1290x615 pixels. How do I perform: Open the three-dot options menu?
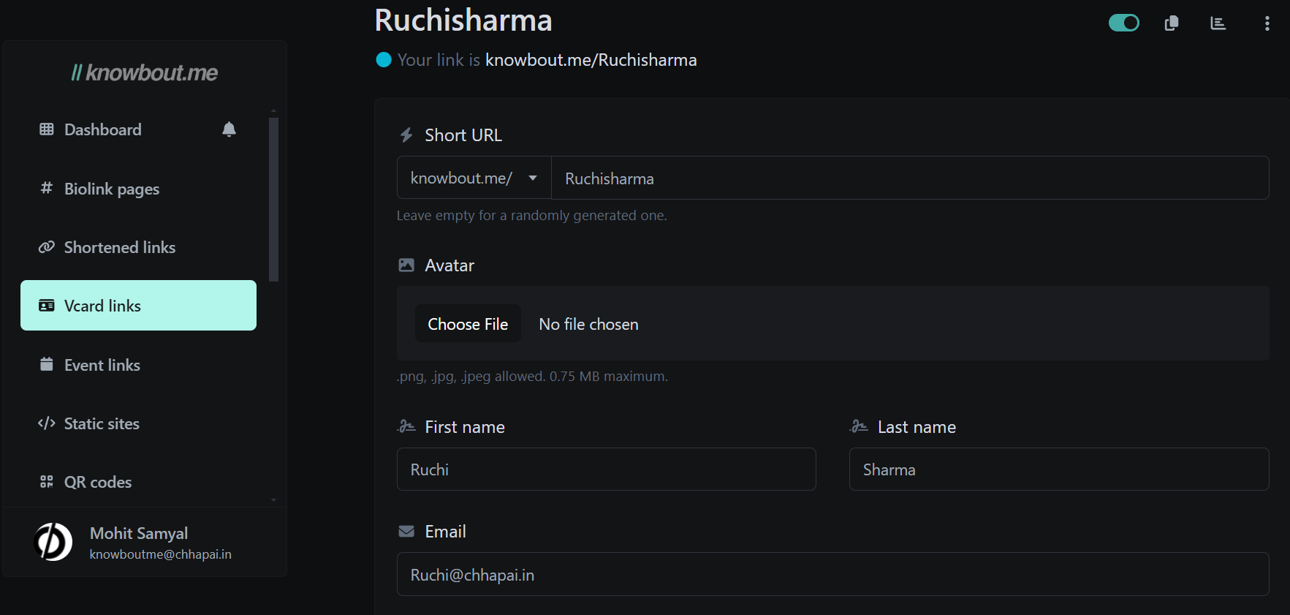tap(1267, 23)
